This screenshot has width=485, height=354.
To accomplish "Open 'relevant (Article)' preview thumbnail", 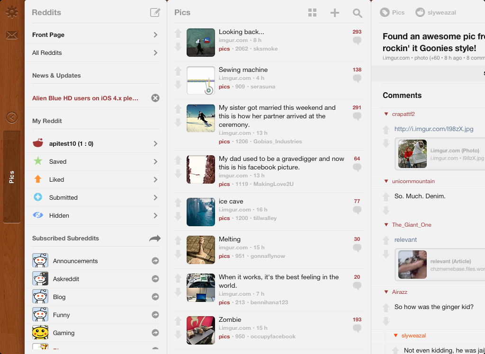I will point(413,265).
